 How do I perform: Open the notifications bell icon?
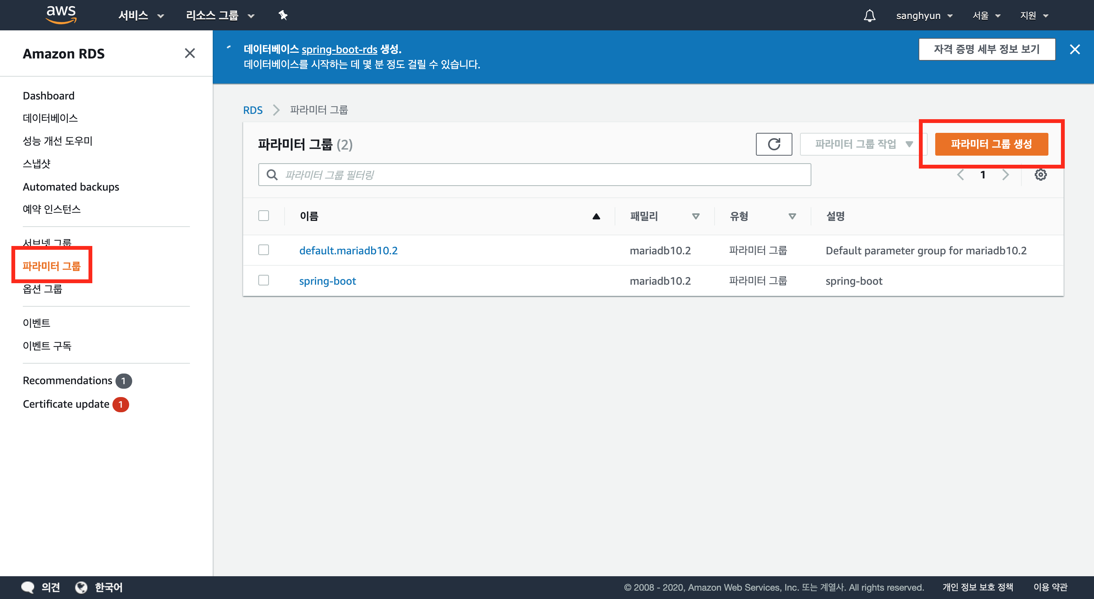870,16
